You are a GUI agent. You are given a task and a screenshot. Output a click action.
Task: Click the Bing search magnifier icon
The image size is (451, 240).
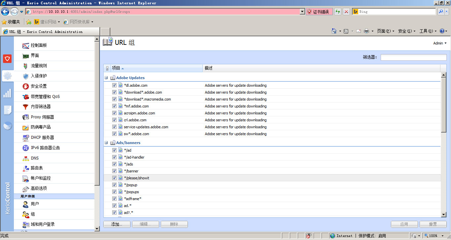(441, 12)
